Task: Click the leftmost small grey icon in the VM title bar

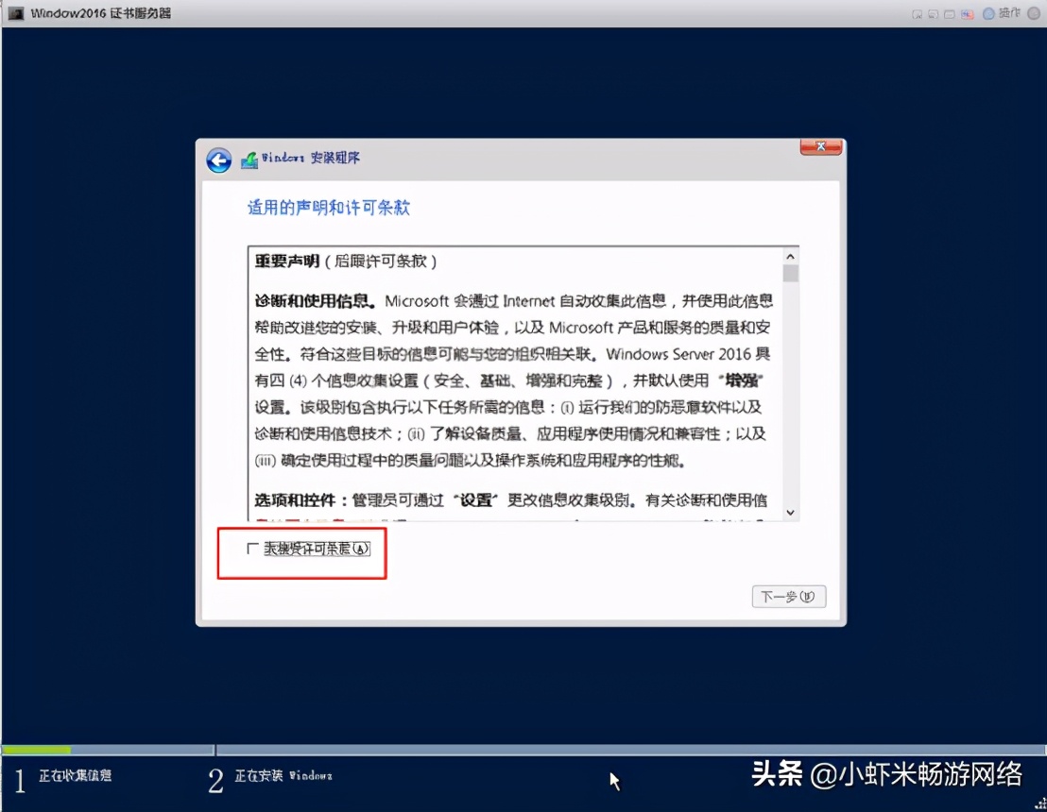Action: pos(918,15)
